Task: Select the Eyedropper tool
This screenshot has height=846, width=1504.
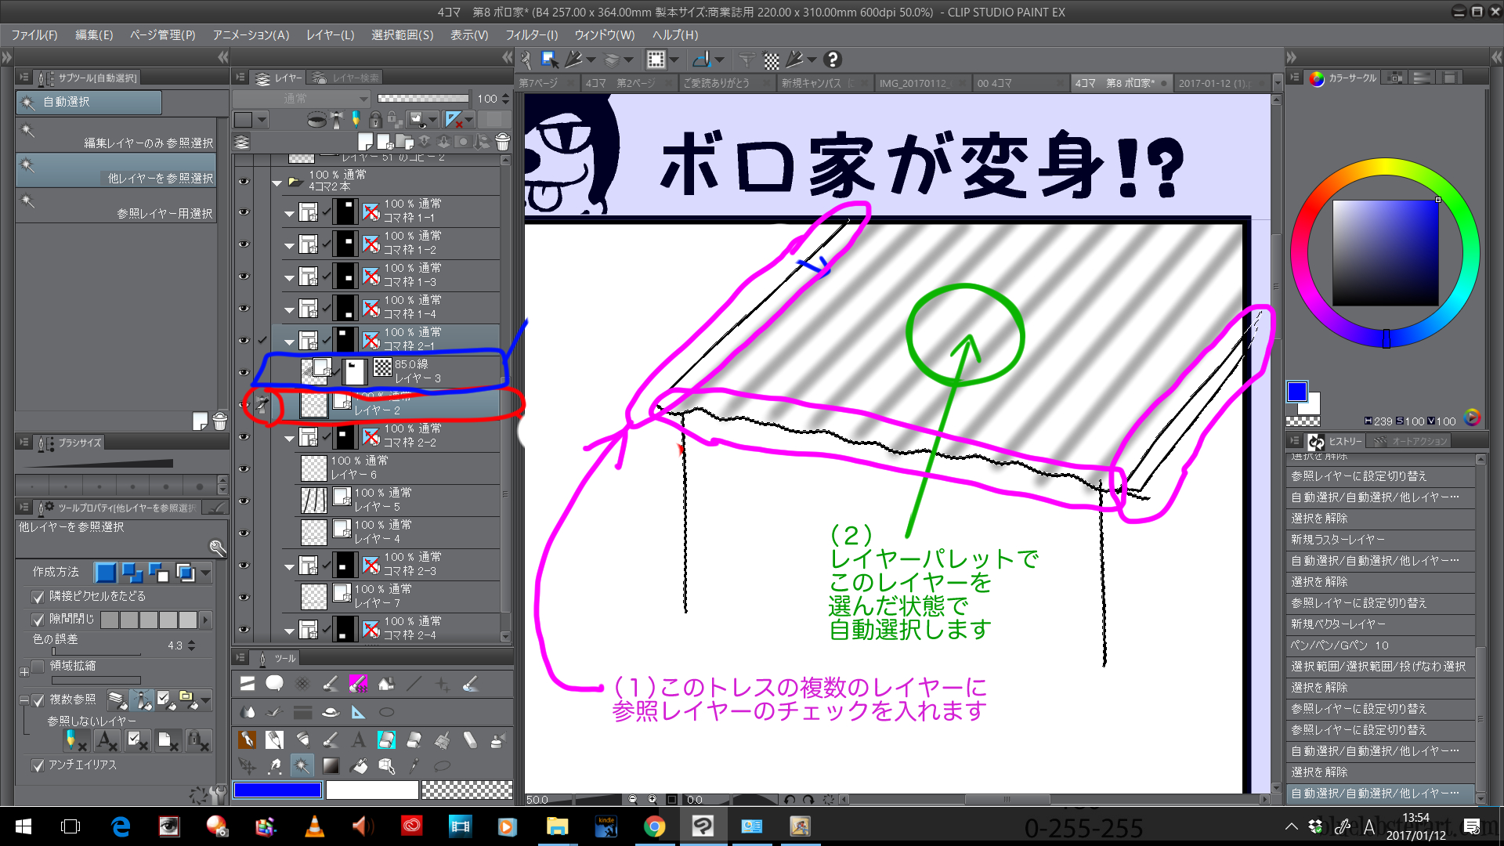Action: click(414, 766)
